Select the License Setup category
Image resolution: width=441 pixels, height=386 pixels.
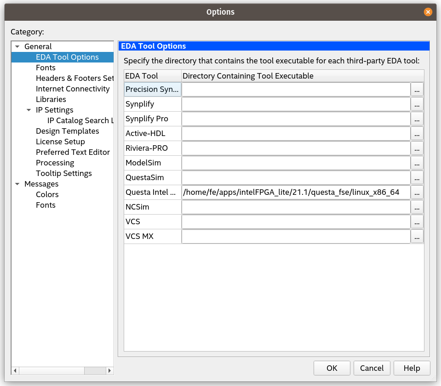click(x=60, y=142)
